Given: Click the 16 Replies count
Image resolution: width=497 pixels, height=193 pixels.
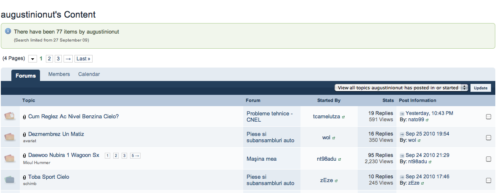Looking at the screenshot, I should coord(380,134).
